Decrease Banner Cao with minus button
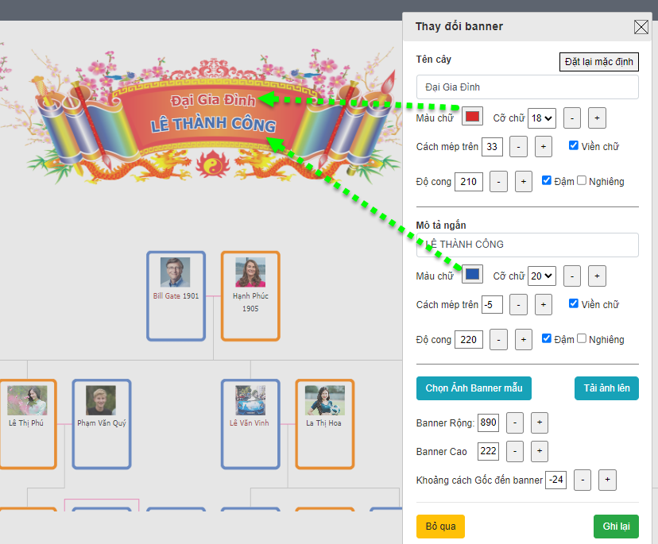658x544 pixels. pos(515,451)
